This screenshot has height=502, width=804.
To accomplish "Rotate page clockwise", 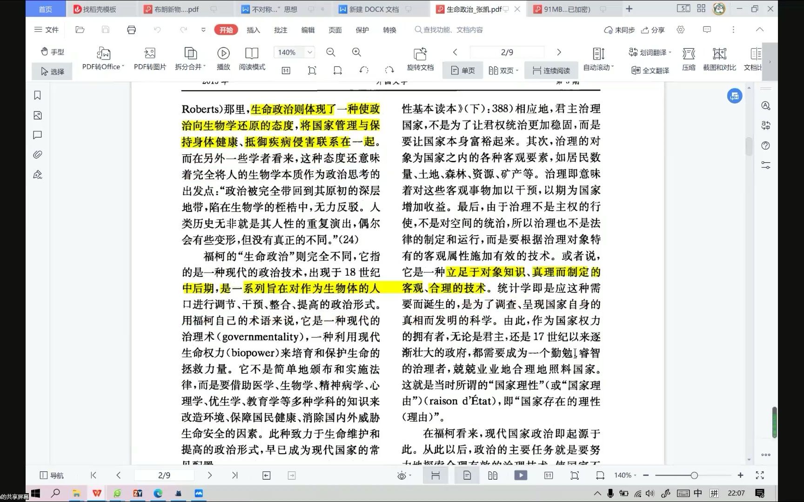I will click(389, 70).
